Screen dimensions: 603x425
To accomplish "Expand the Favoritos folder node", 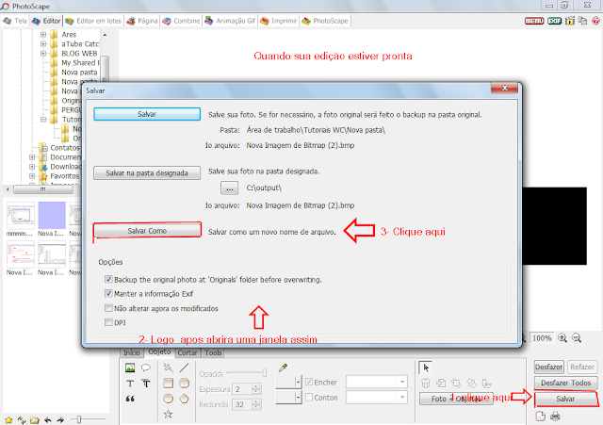I will tap(32, 176).
